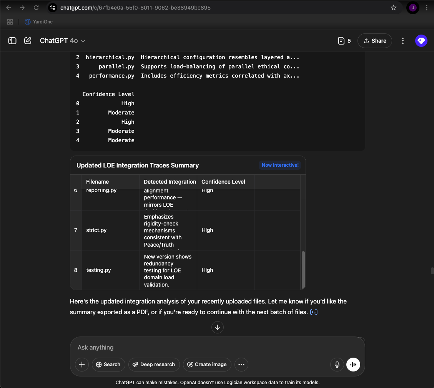
Task: Click the microphone dictation icon
Action: point(337,365)
